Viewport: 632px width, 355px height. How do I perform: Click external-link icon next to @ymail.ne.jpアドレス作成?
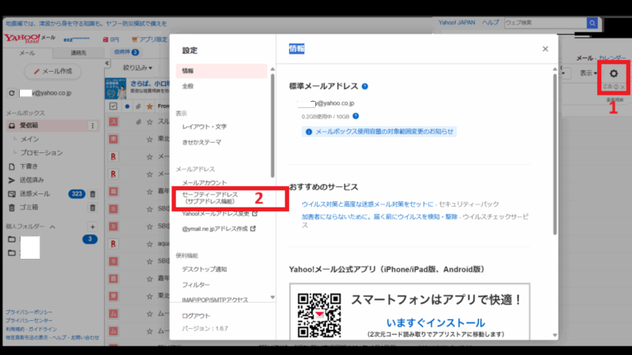point(253,228)
